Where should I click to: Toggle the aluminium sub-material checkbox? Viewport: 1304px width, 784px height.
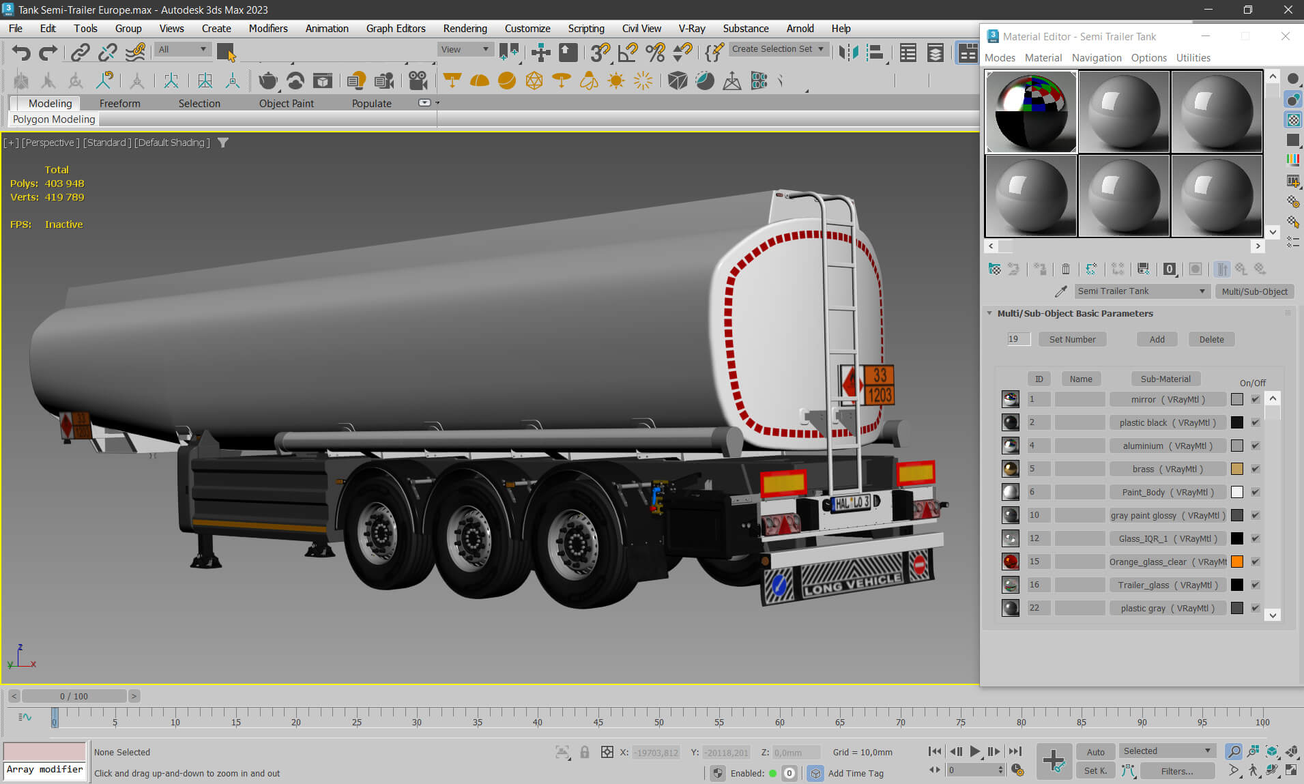(x=1255, y=446)
